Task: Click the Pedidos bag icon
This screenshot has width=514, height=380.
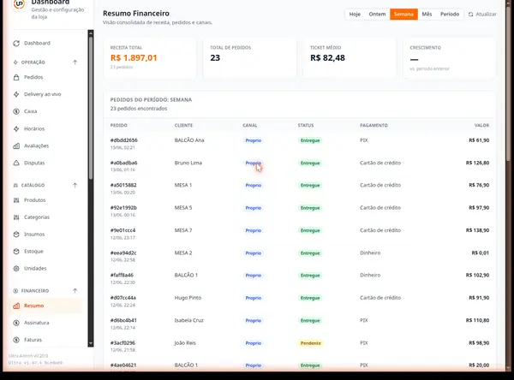Action: 16,77
